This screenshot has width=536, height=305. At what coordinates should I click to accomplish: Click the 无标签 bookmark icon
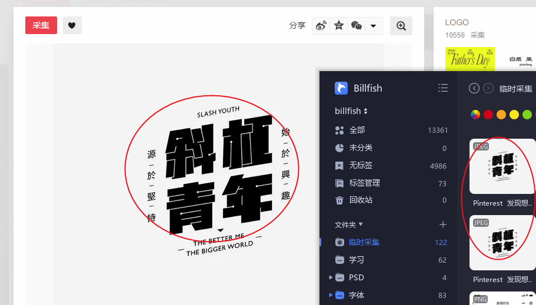click(339, 166)
